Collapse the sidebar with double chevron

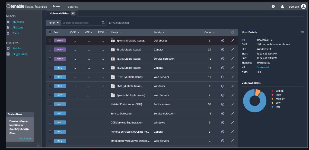coord(39,145)
